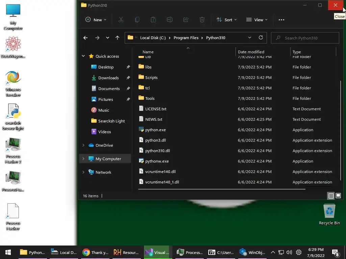Go back with the left arrow
The width and height of the screenshot is (346, 259).
pyautogui.click(x=85, y=38)
